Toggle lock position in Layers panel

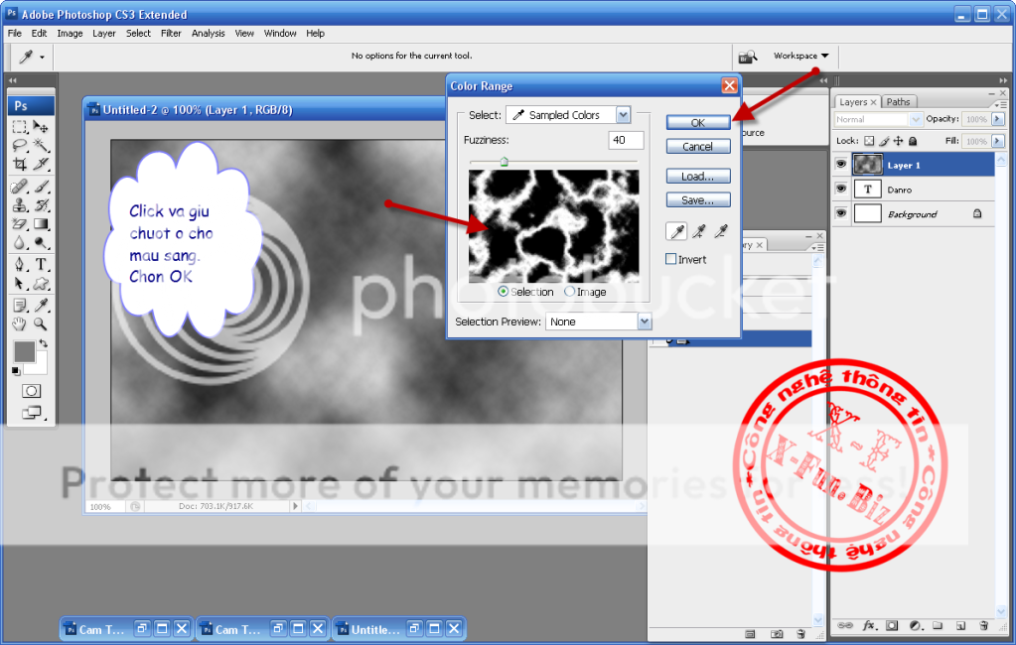898,141
